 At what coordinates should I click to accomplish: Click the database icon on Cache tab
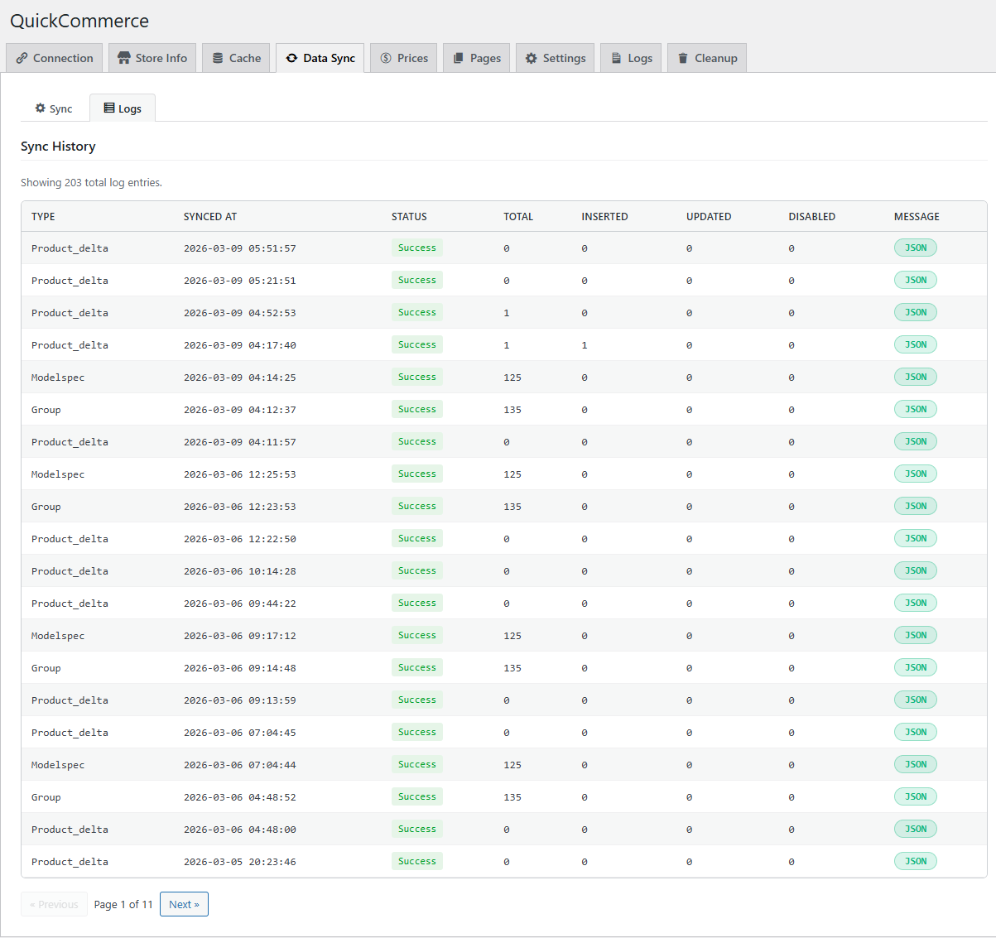(218, 58)
